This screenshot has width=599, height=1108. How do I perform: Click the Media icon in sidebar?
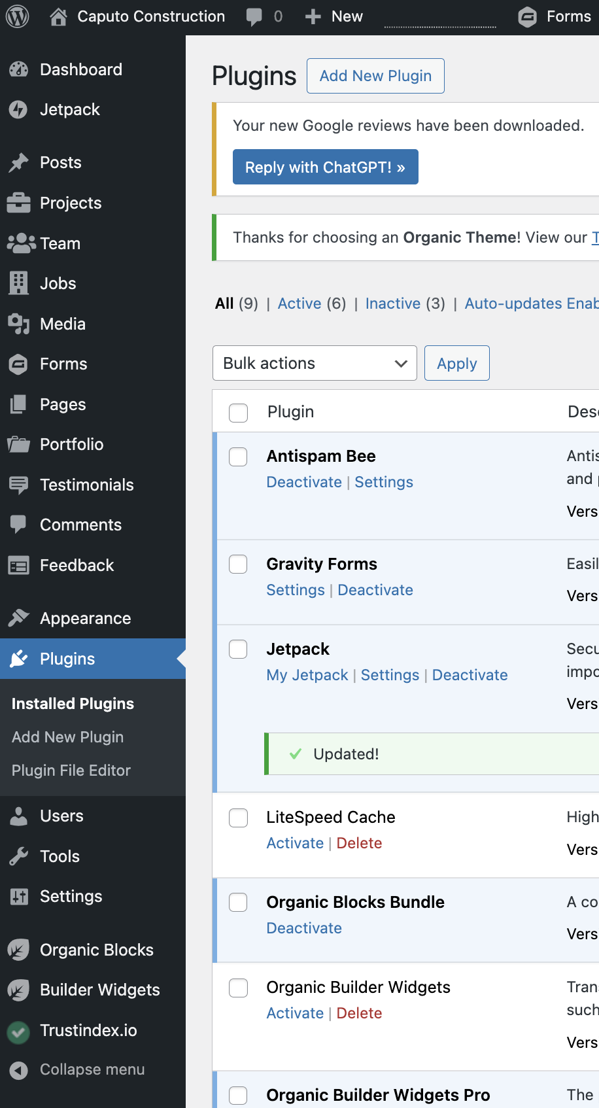(19, 324)
